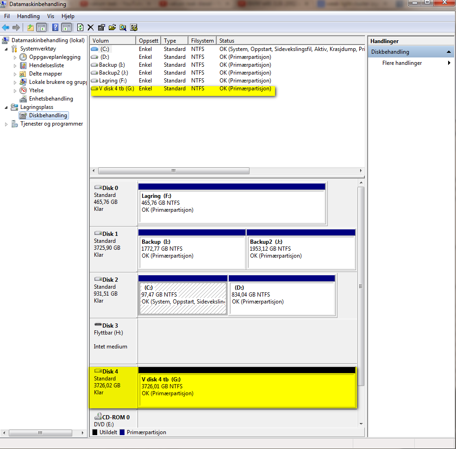The image size is (456, 449).
Task: Select the Disk 3 removable label
Action: click(113, 341)
